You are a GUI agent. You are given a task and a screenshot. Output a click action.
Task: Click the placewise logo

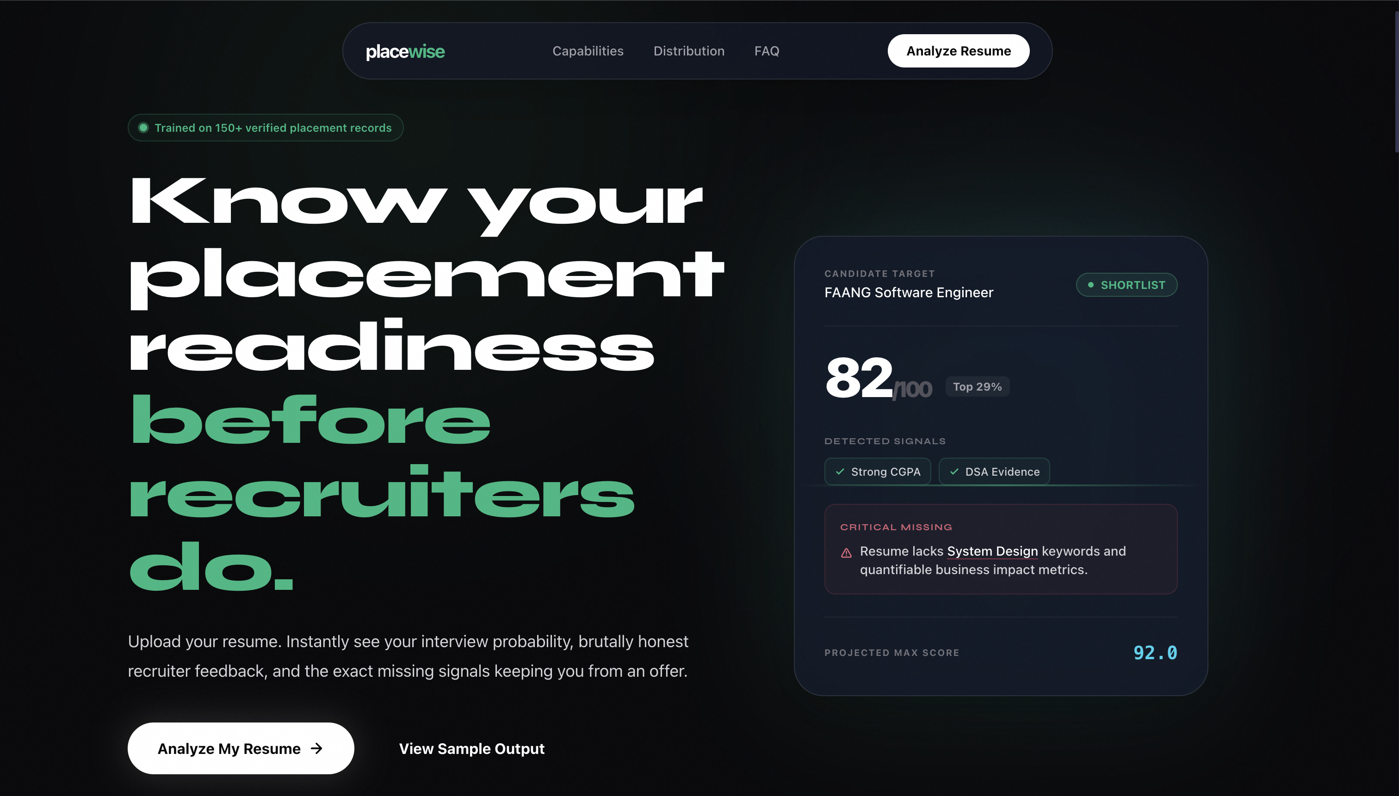tap(405, 51)
